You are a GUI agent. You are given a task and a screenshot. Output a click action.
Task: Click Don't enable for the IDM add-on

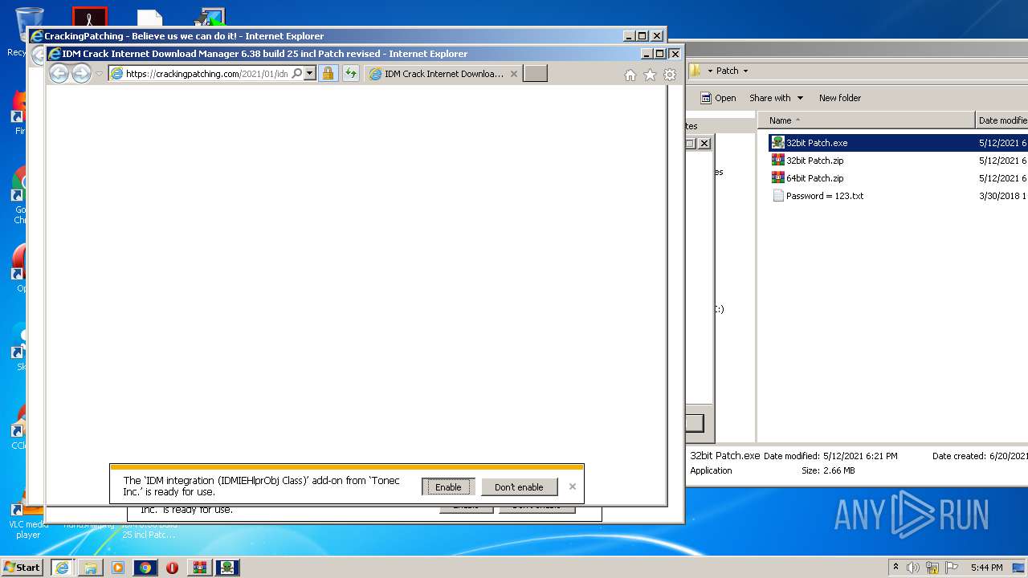pyautogui.click(x=519, y=487)
